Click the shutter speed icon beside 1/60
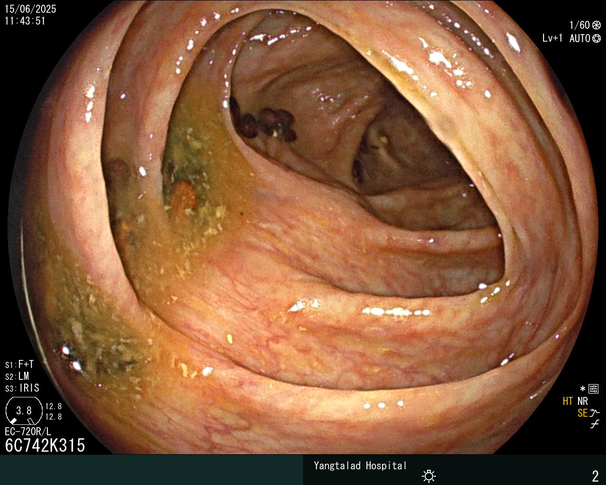Image resolution: width=606 pixels, height=485 pixels. pos(597,26)
